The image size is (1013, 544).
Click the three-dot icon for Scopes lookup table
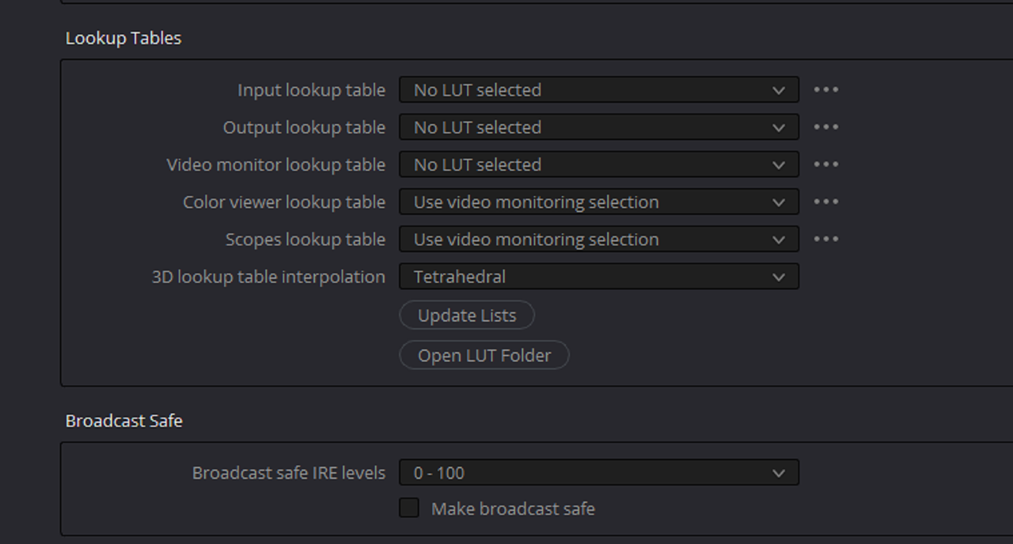pos(825,239)
